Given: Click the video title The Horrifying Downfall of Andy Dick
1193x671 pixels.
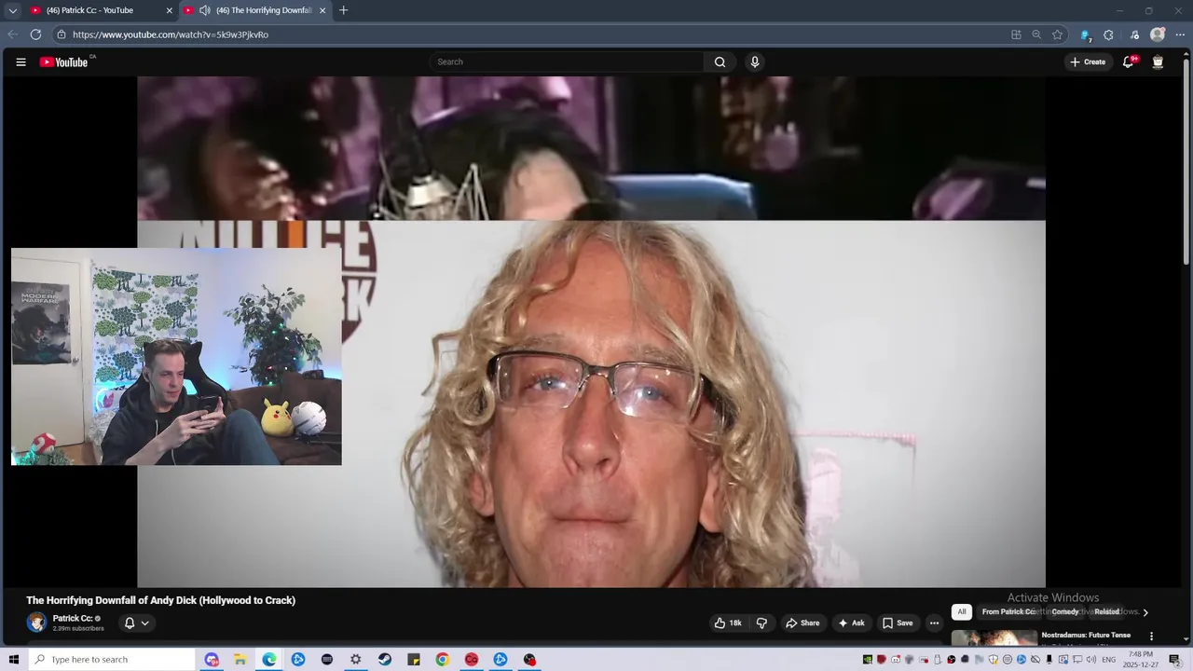Looking at the screenshot, I should click(160, 601).
